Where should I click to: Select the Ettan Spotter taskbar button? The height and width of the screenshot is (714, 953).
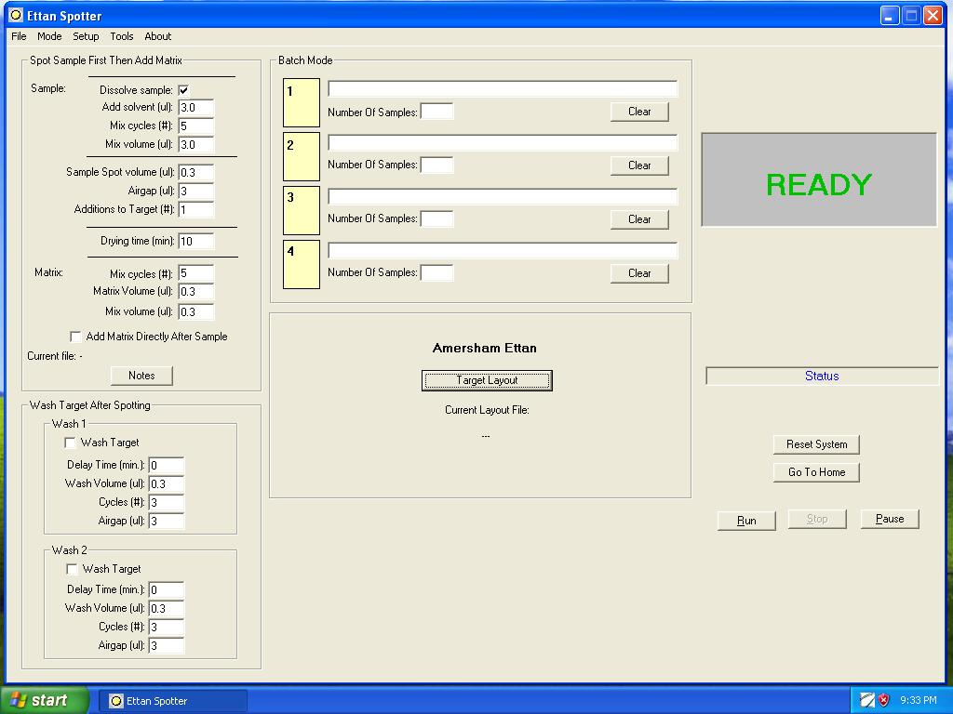tap(172, 699)
